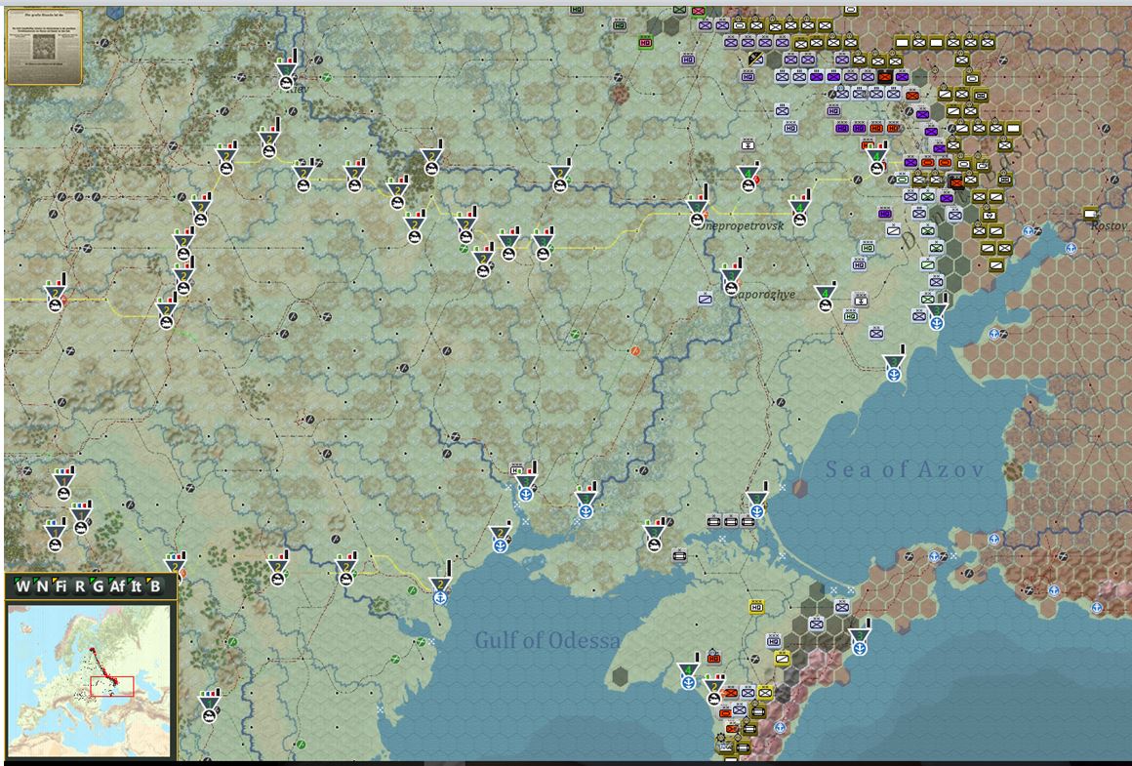Click the Gulf of Odessa label
1132x766 pixels.
(547, 640)
